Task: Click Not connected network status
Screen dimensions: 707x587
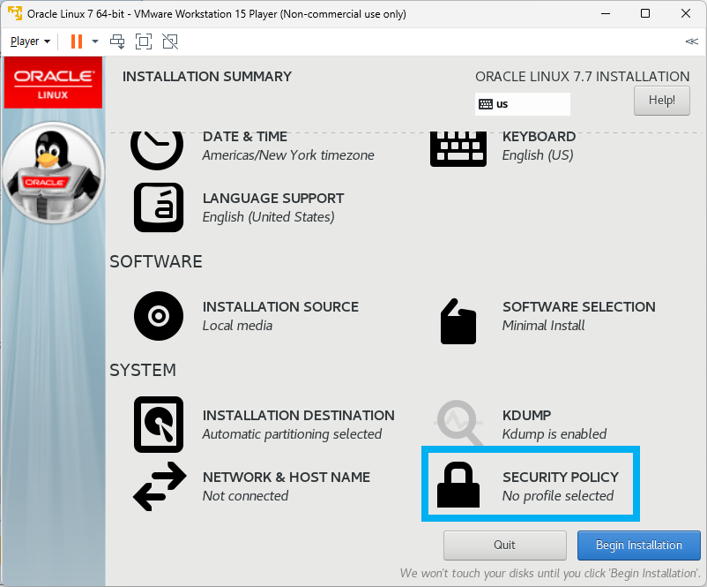Action: pyautogui.click(x=246, y=496)
